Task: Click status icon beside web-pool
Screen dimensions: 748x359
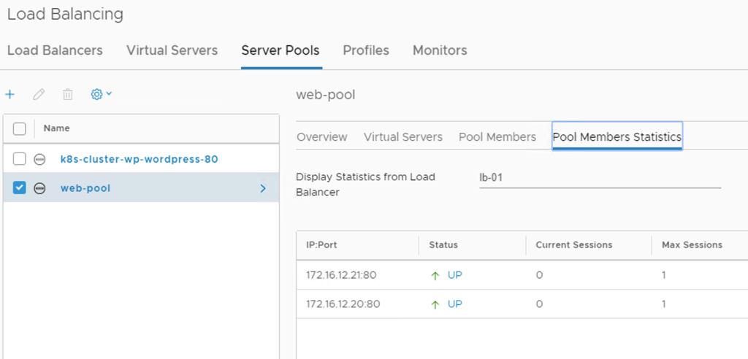Action: [40, 188]
